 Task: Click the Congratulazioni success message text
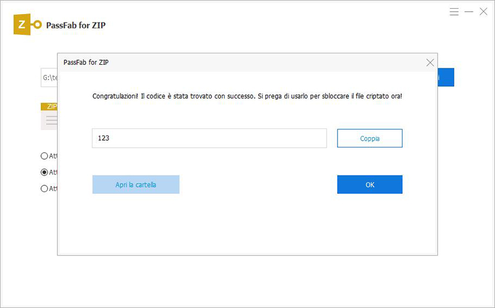tap(247, 96)
